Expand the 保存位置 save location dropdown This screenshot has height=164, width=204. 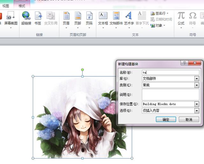pyautogui.click(x=197, y=104)
